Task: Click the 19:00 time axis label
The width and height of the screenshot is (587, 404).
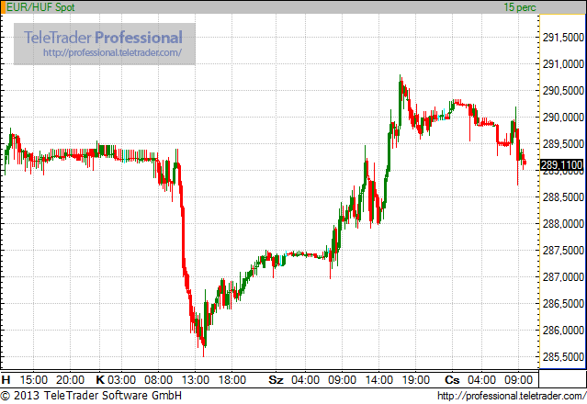Action: point(415,380)
